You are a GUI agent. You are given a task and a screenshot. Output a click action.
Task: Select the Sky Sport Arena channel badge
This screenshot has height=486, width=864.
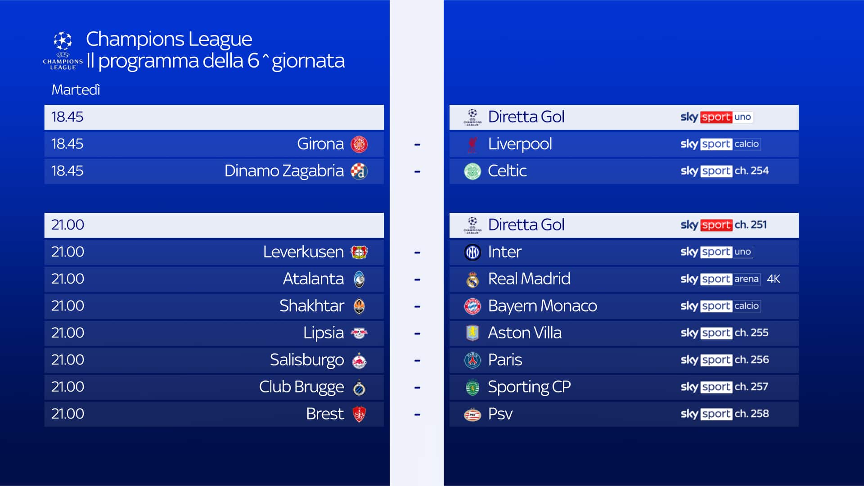pos(720,279)
